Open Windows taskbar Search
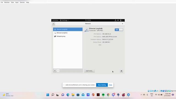 click(53, 95)
